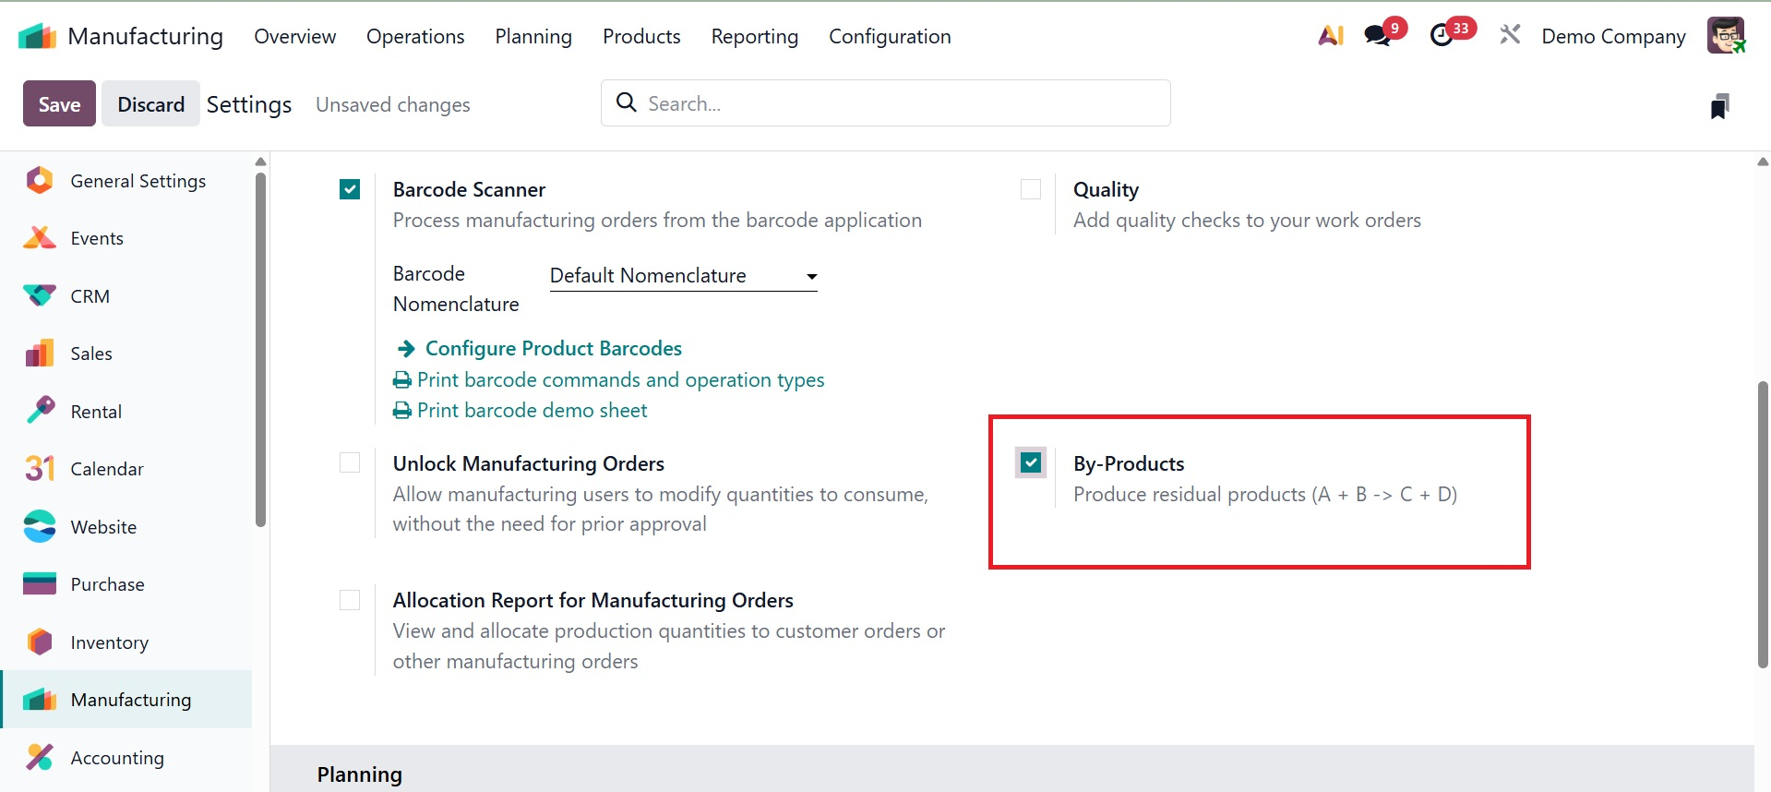Click the Overview menu item
This screenshot has width=1771, height=792.
click(294, 37)
